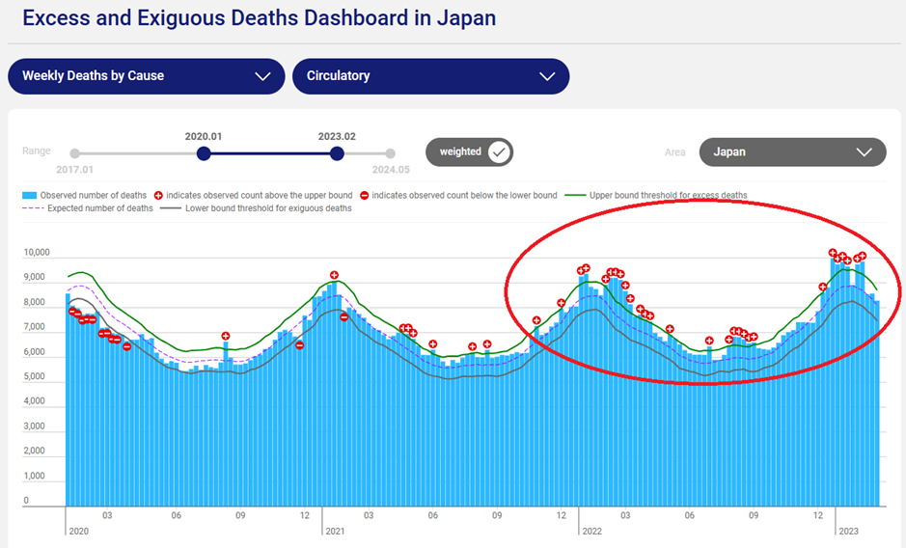This screenshot has width=906, height=548.
Task: Click the exiguous marker near 12 2020
Action: tap(300, 344)
